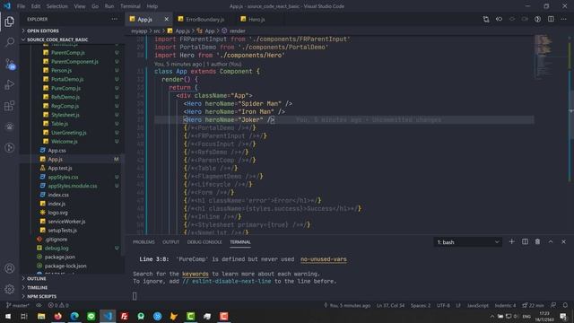The height and width of the screenshot is (323, 574).
Task: Maximize the terminal panel with chevron up
Action: point(551,241)
